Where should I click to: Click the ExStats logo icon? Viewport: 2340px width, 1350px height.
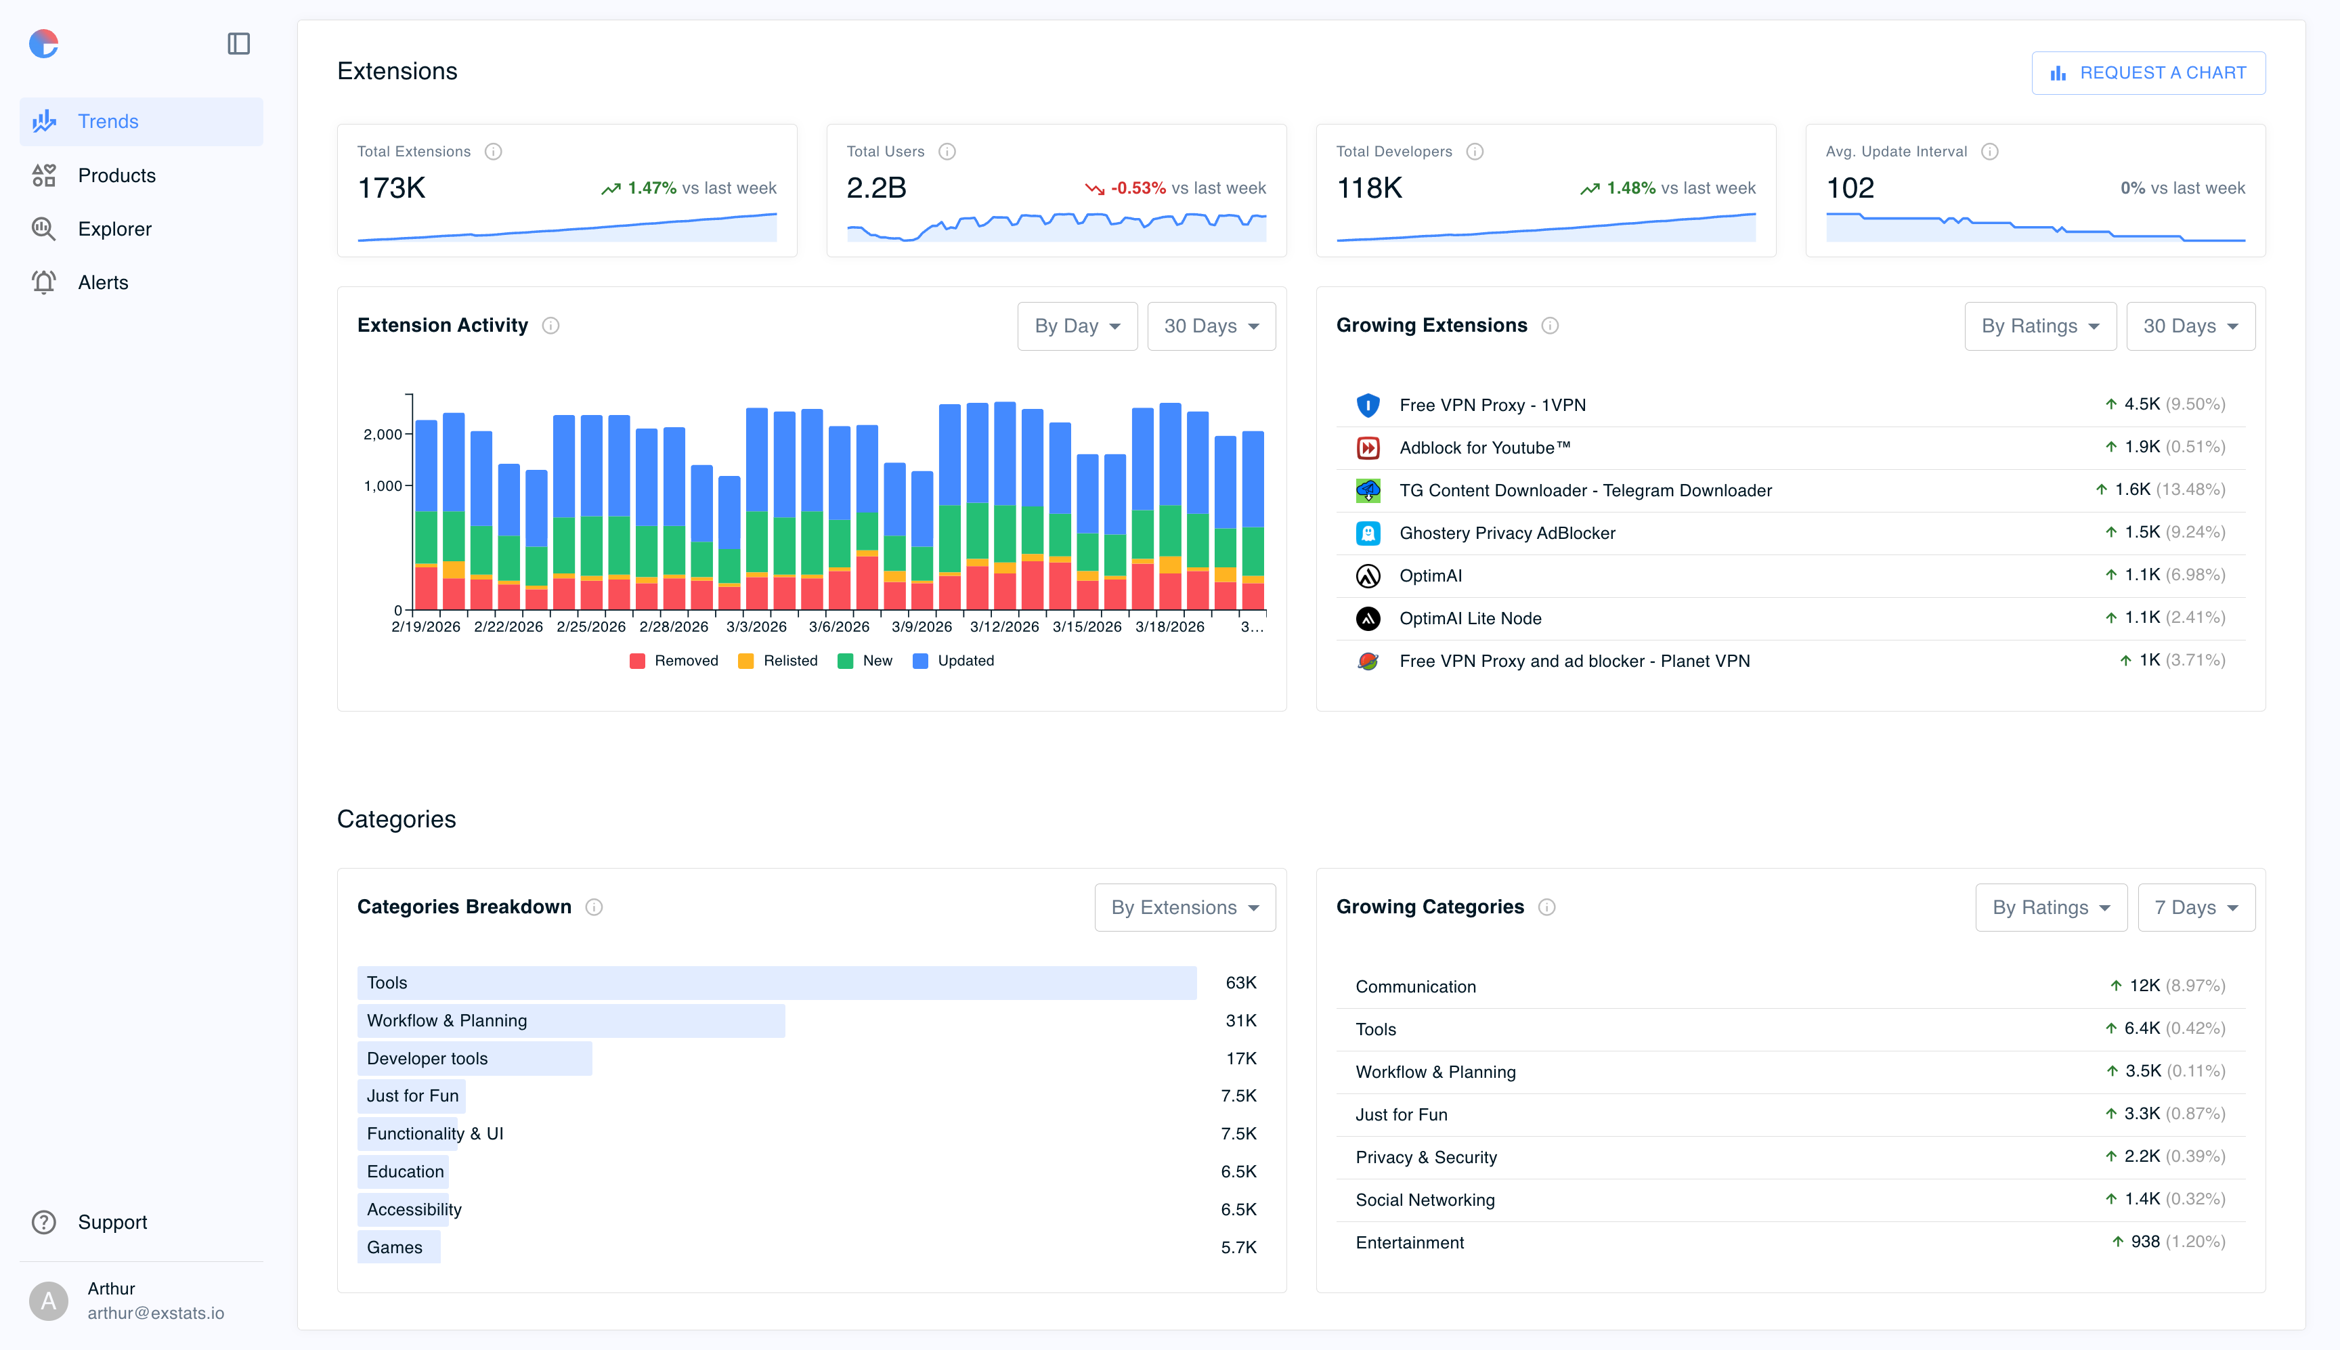(43, 43)
